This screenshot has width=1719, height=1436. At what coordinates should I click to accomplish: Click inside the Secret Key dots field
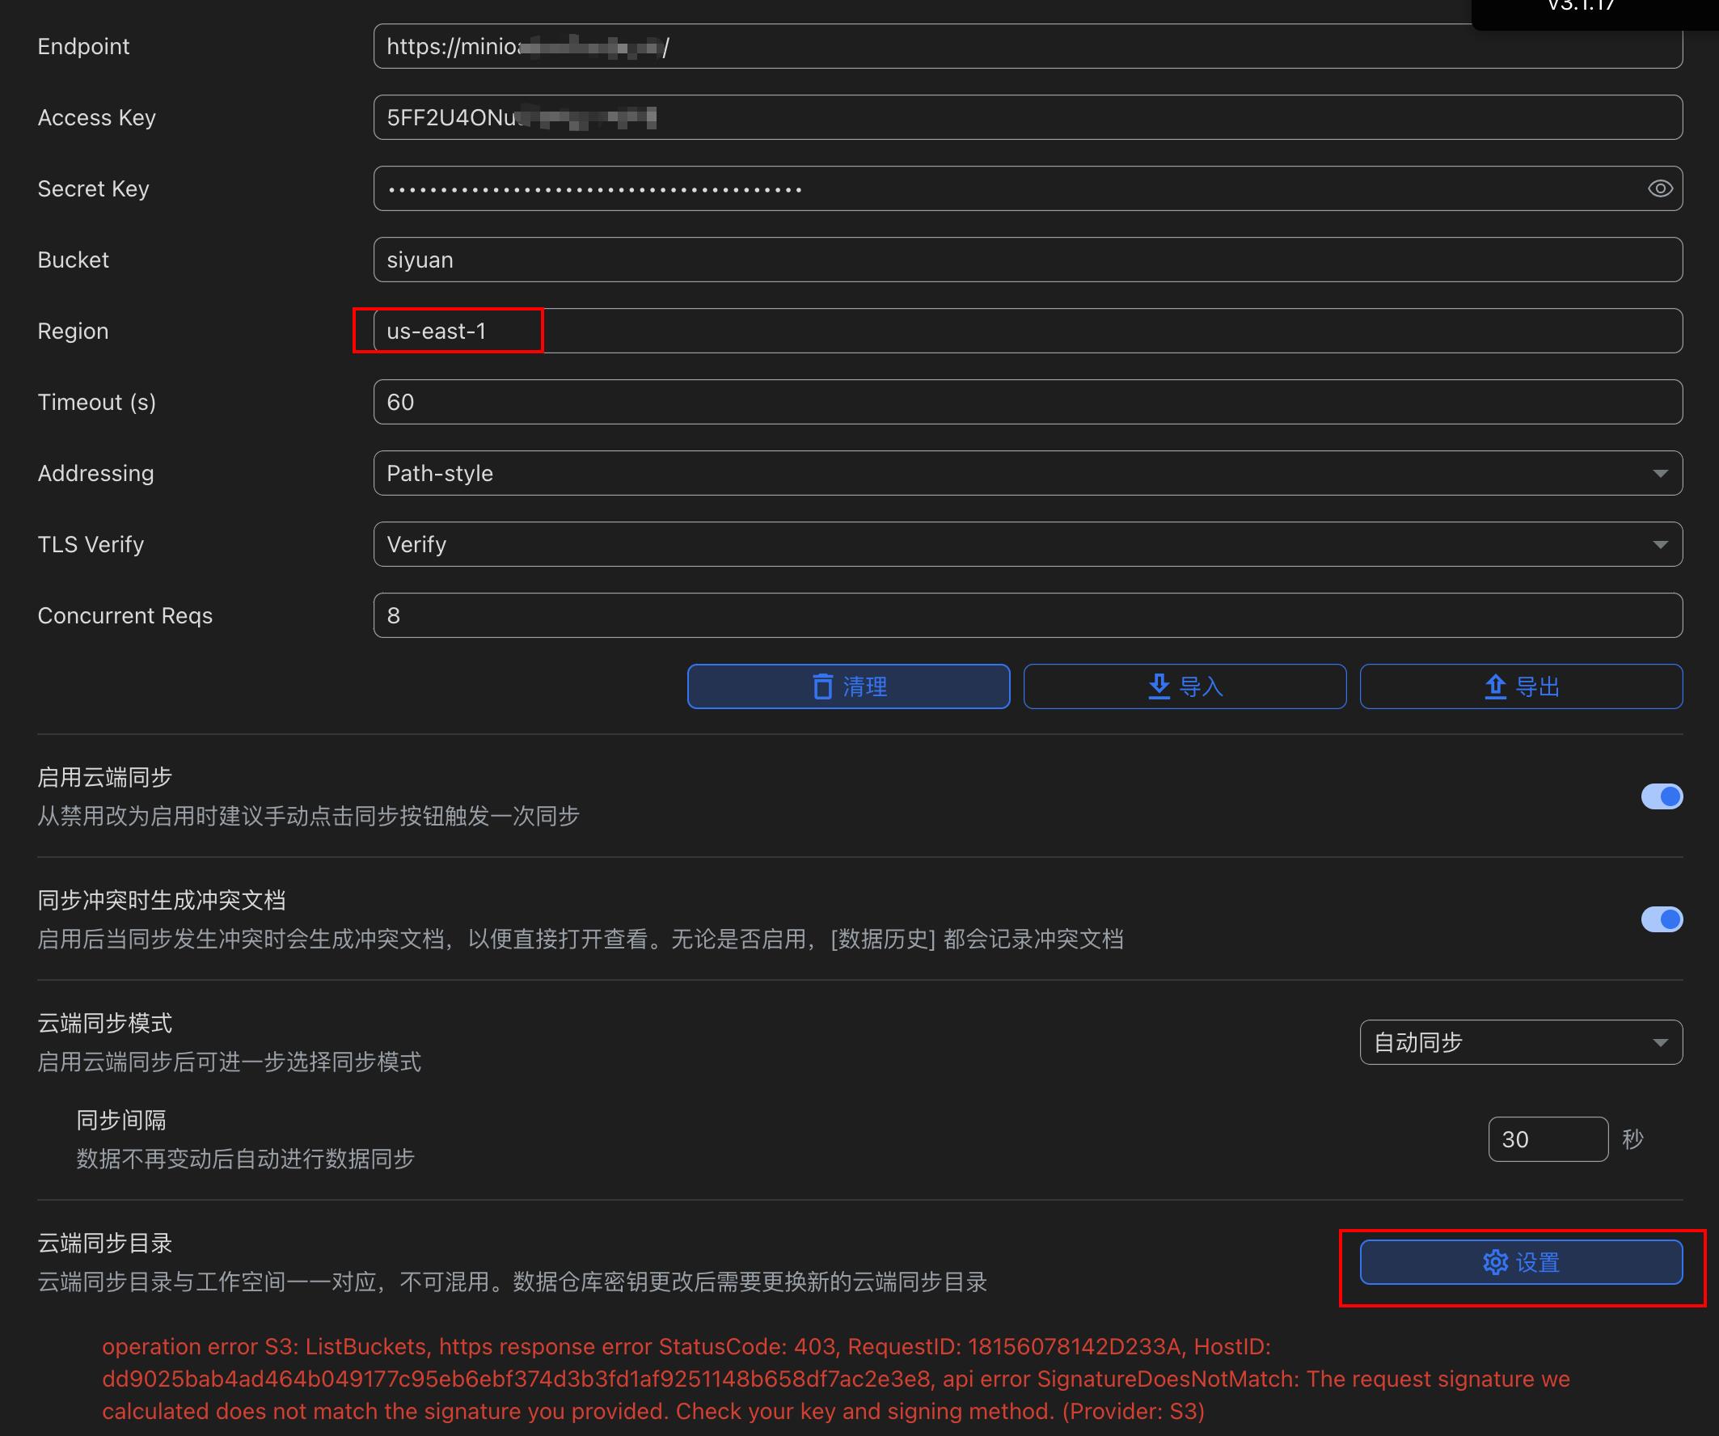(x=982, y=188)
